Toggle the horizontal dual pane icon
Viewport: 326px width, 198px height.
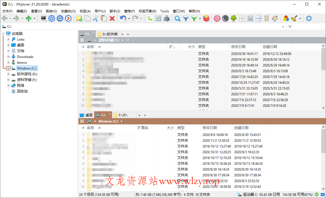[x=258, y=18]
